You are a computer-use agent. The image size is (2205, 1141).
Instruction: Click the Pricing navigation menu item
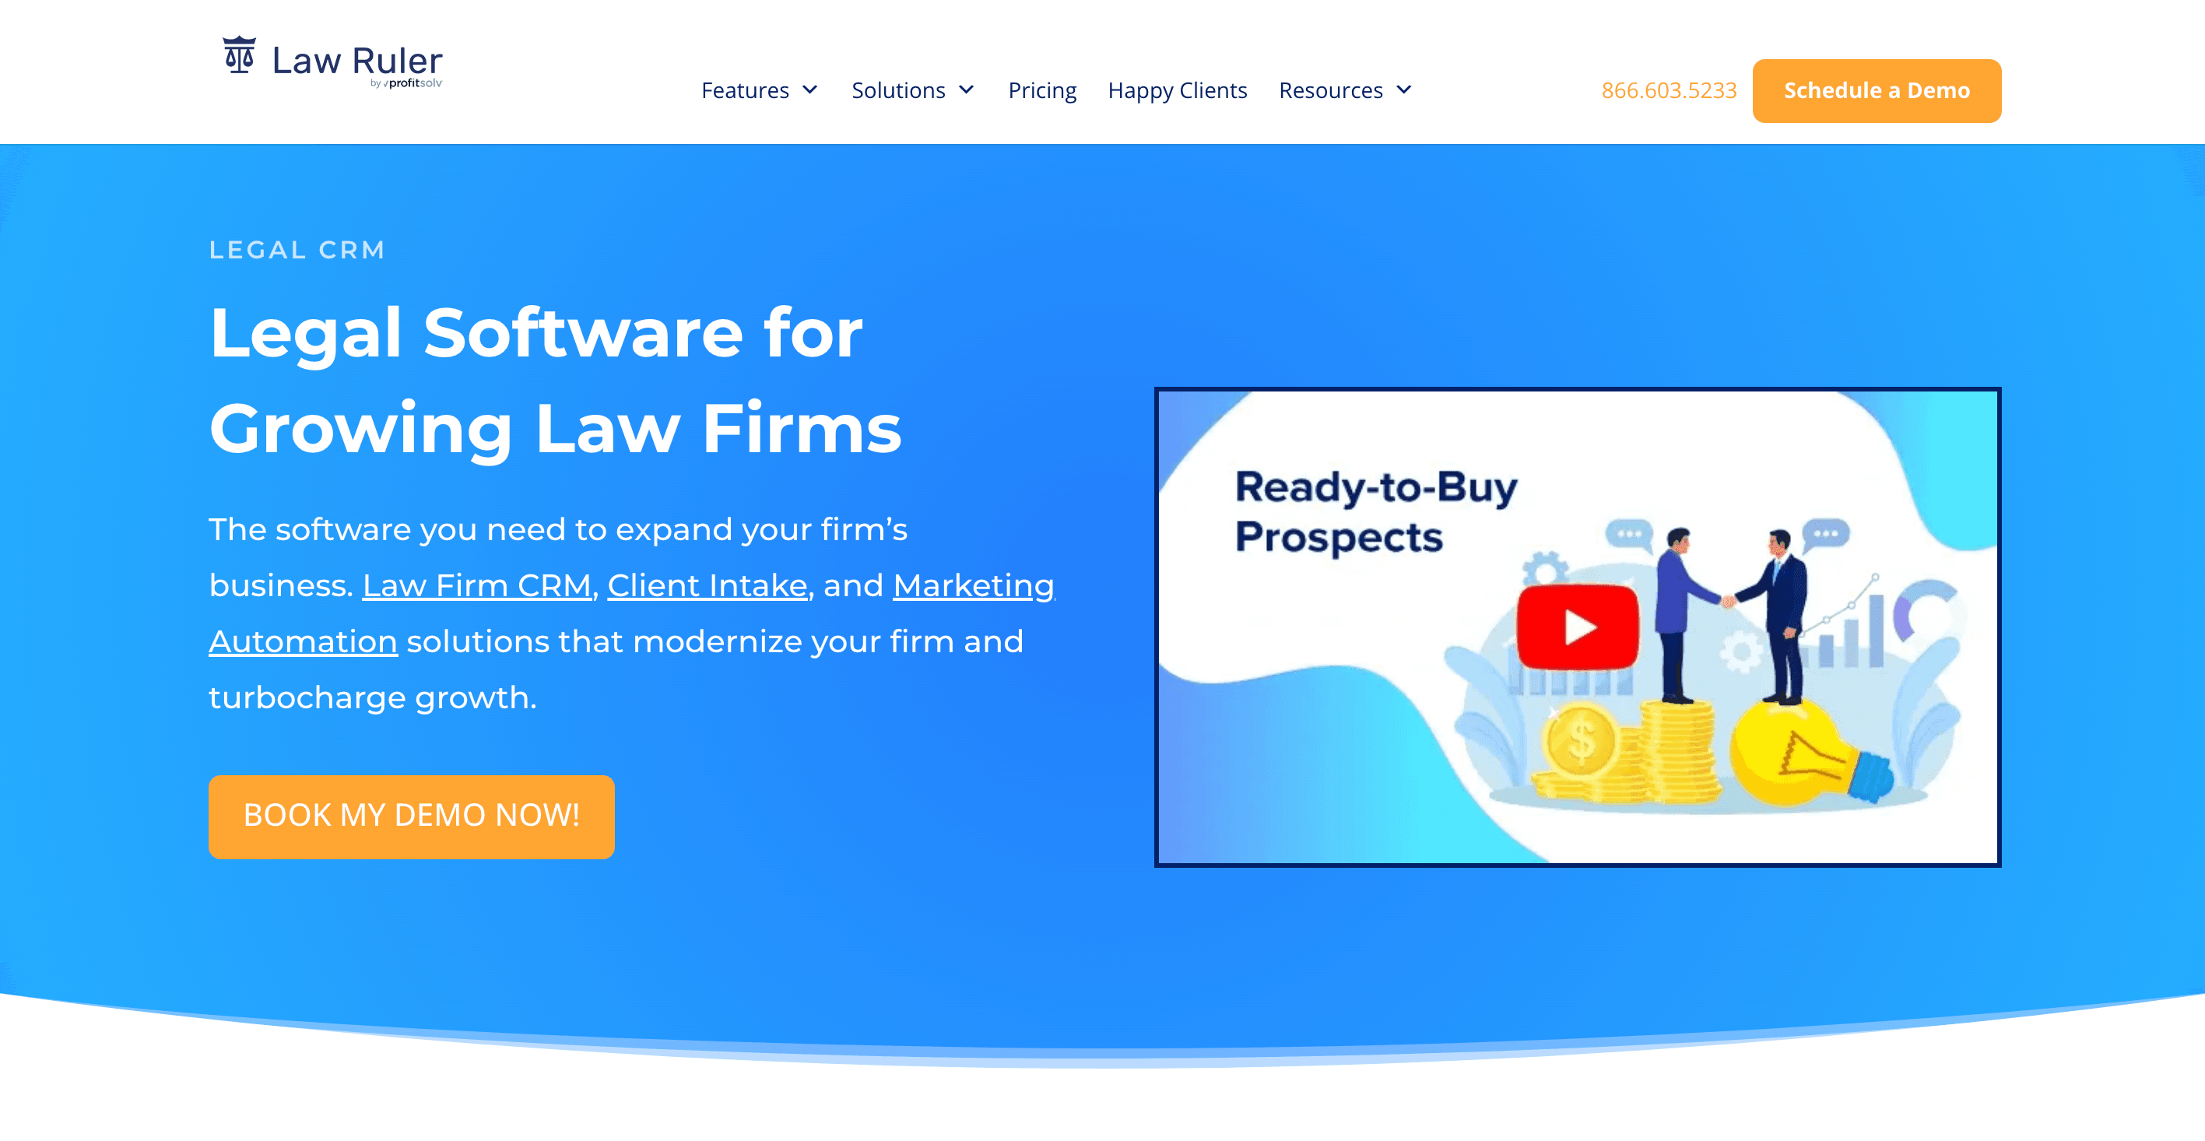1041,89
